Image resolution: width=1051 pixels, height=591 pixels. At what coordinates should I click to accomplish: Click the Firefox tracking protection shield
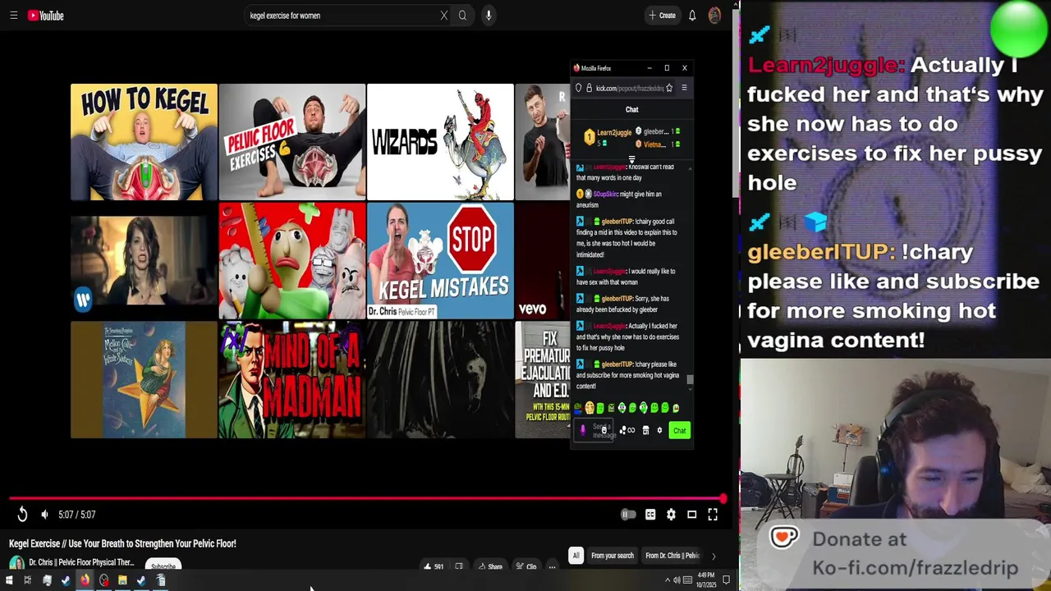pyautogui.click(x=578, y=88)
